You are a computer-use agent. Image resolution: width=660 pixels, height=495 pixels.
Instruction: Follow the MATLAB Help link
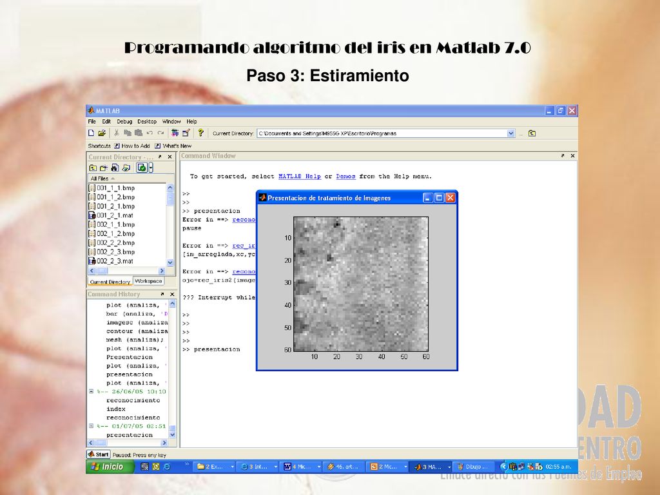point(300,177)
